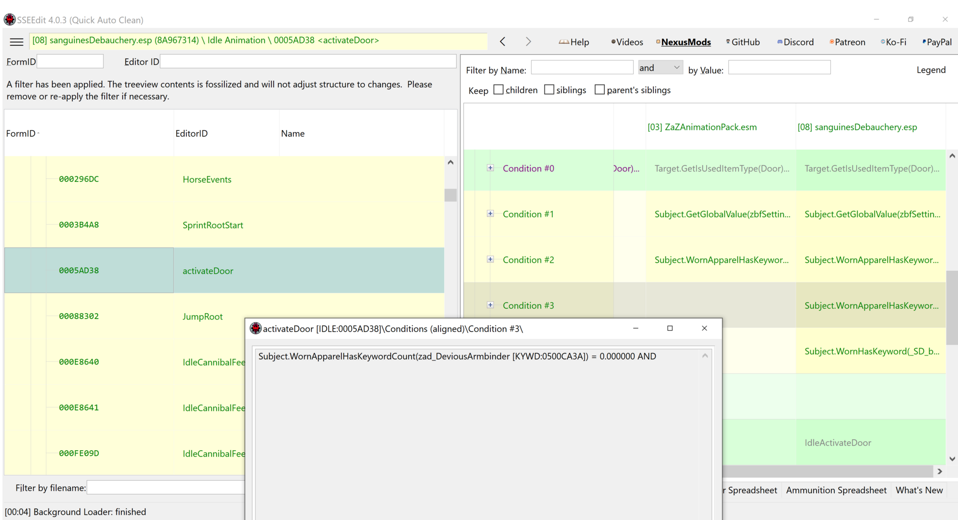Click the activateDoor popup window icon

(x=255, y=328)
